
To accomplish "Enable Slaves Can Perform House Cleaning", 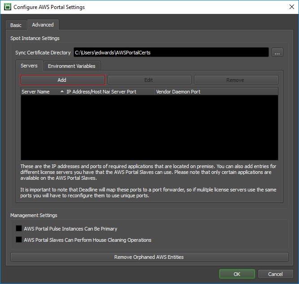I will (x=19, y=240).
